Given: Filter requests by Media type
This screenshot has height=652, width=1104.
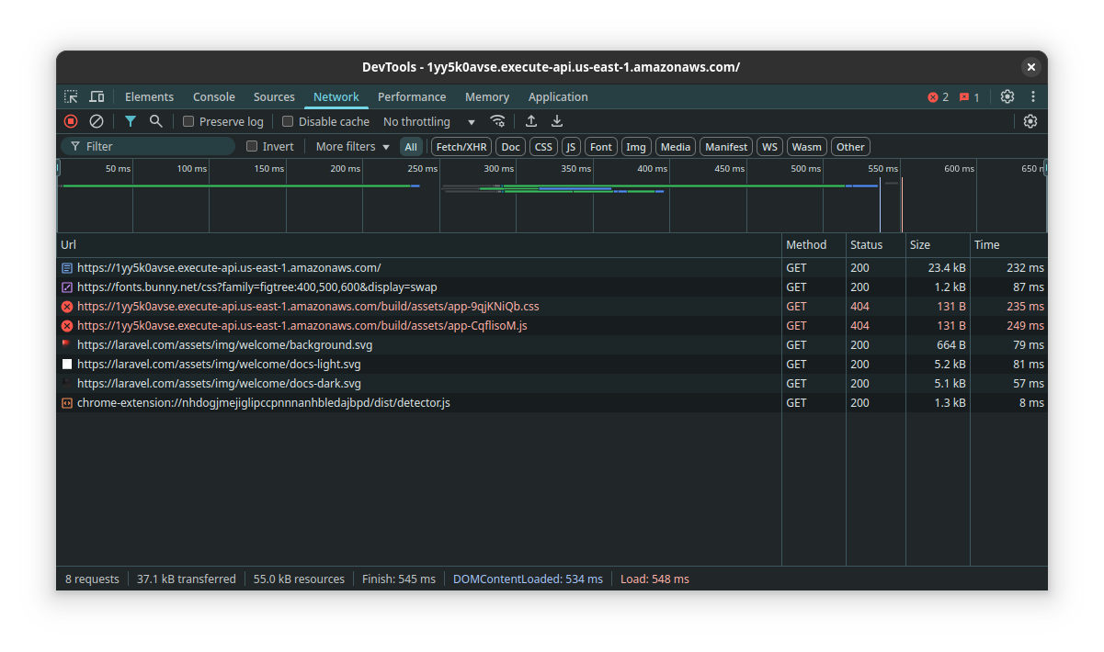Looking at the screenshot, I should [676, 147].
